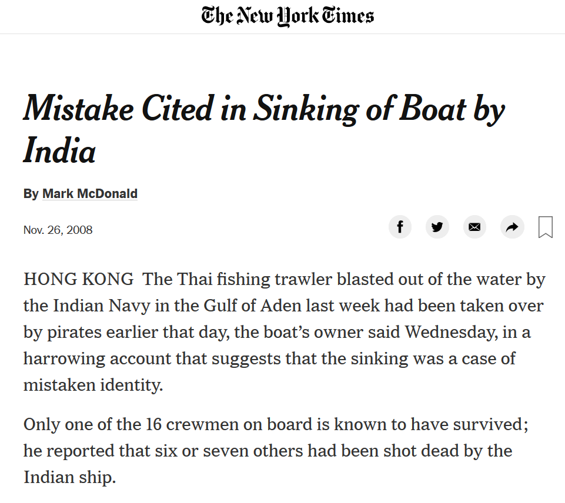This screenshot has width=565, height=503.
Task: Share article on Facebook
Action: [x=400, y=227]
